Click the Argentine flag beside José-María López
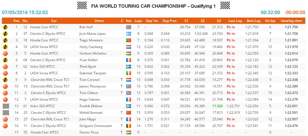308x136 pixels. pyautogui.click(x=129, y=34)
